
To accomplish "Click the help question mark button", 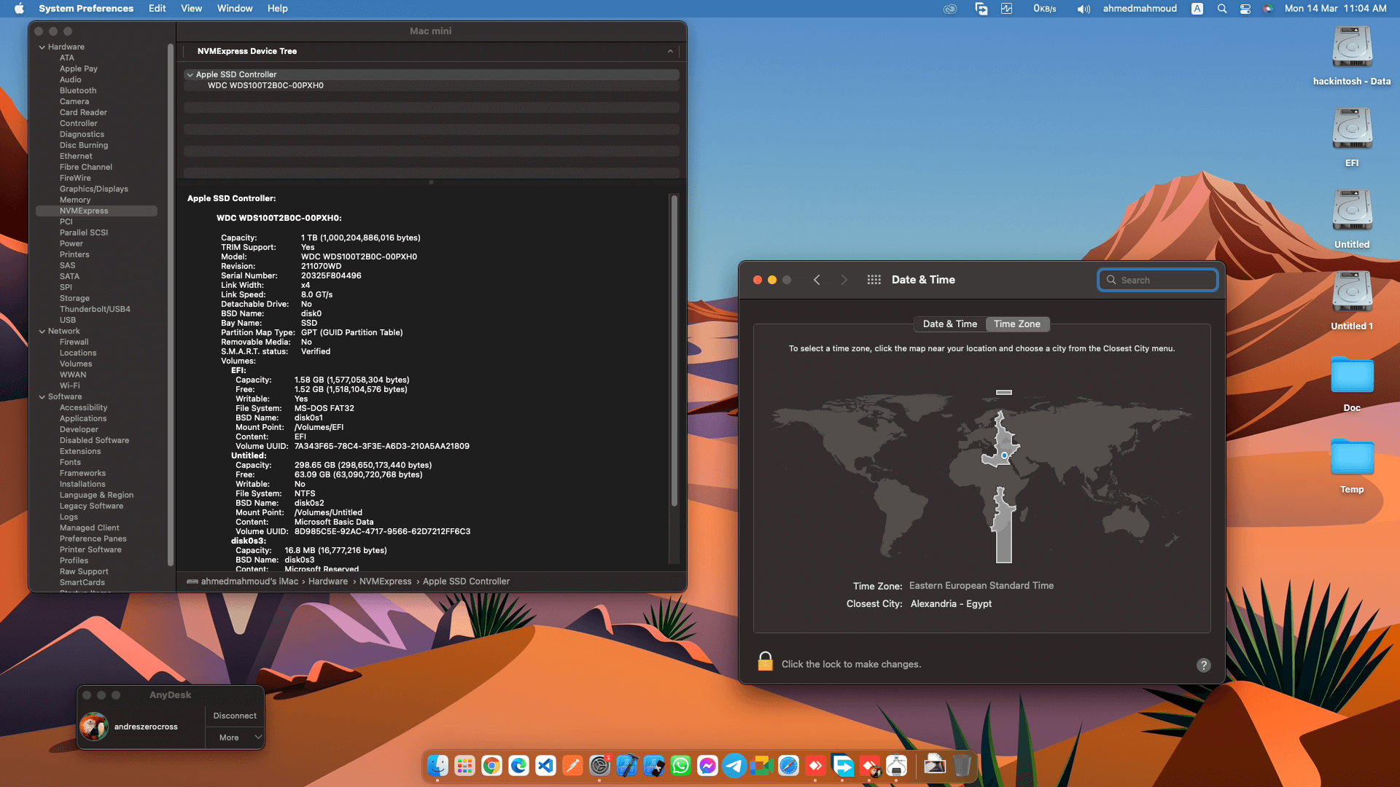I will (1204, 665).
